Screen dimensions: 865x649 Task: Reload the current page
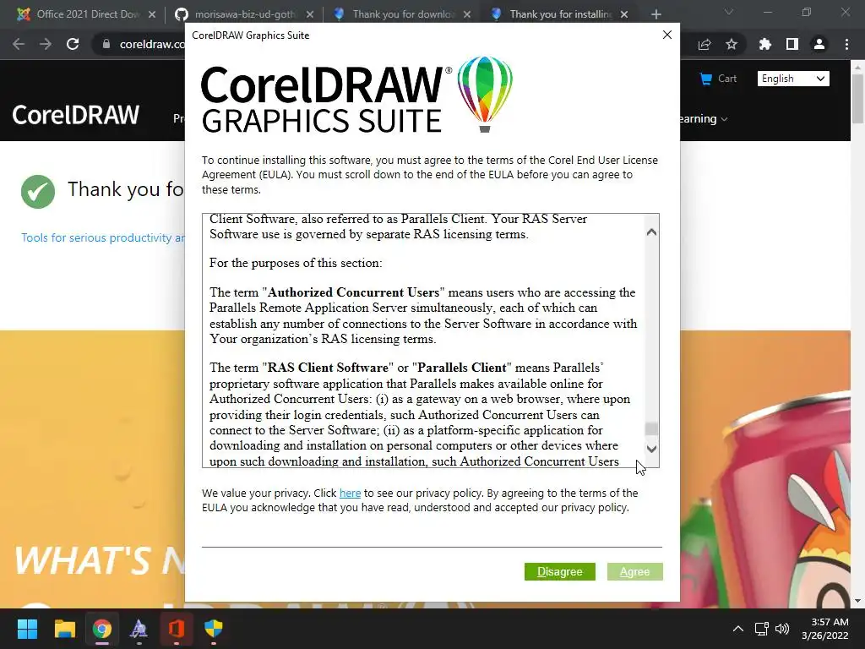coord(73,44)
